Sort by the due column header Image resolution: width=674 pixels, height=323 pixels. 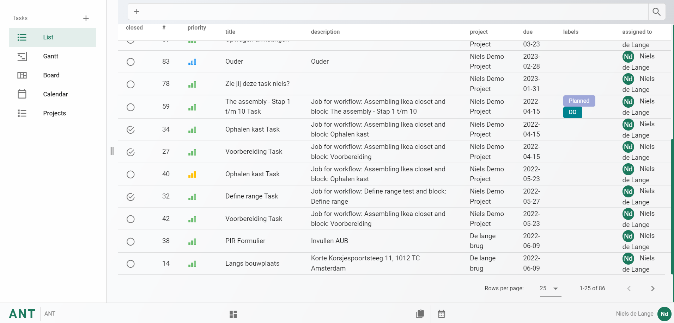tap(528, 32)
